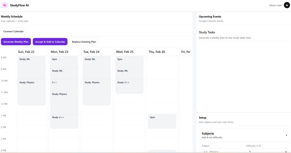Click the Connect Calendar button
291x153 pixels.
pos(14,31)
